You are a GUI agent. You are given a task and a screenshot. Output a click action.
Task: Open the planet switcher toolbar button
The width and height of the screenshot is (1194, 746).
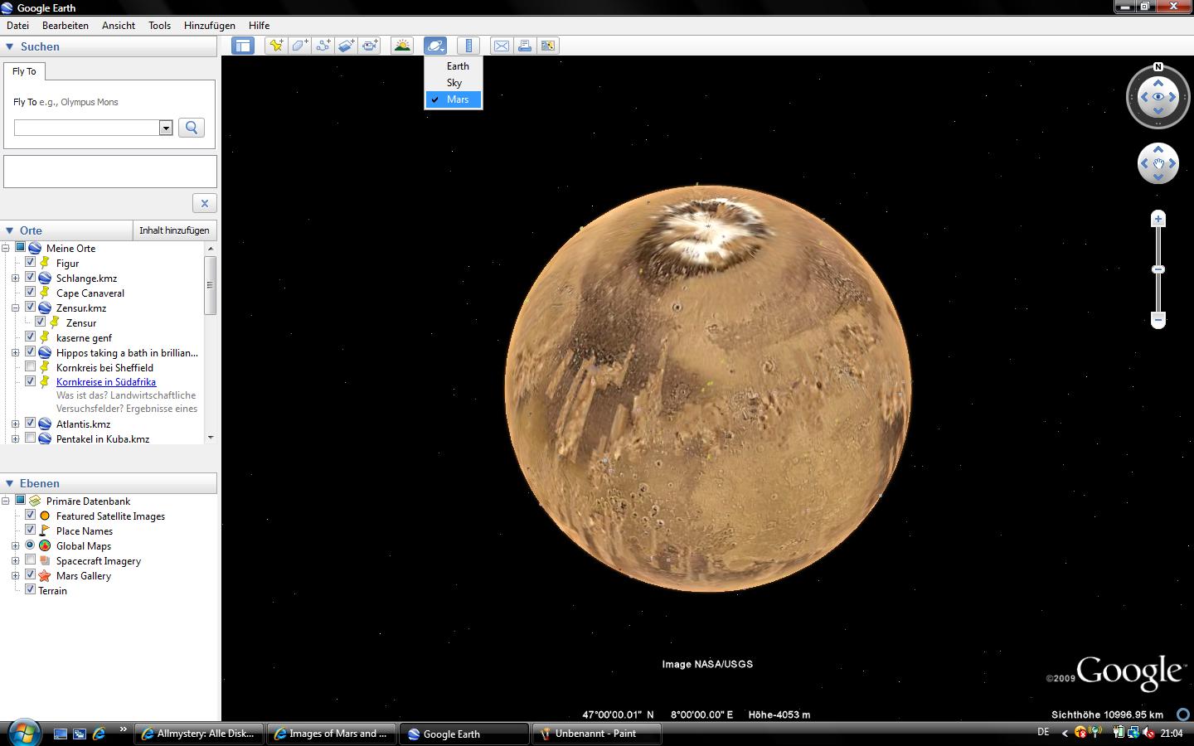tap(435, 46)
